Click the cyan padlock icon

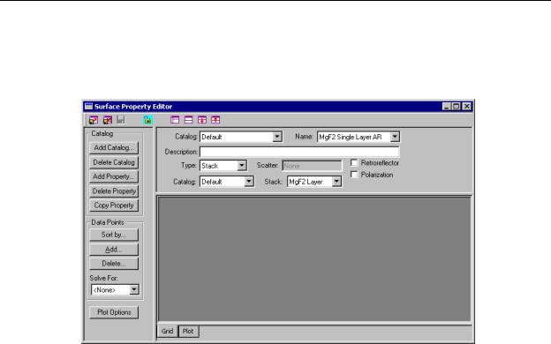point(147,120)
